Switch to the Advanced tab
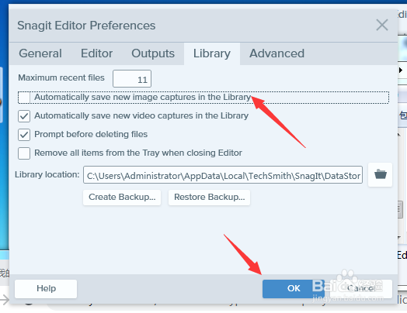Screen dimensions: 407x313 (277, 53)
